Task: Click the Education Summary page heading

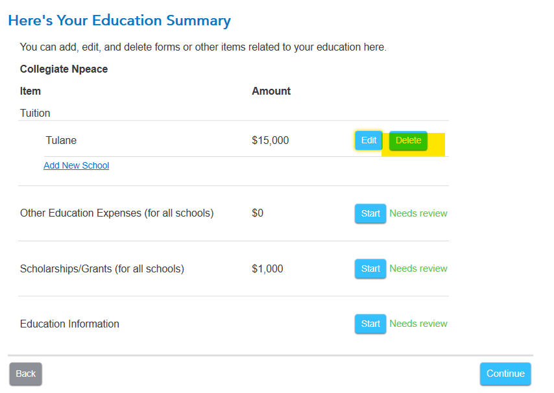Action: [x=119, y=21]
